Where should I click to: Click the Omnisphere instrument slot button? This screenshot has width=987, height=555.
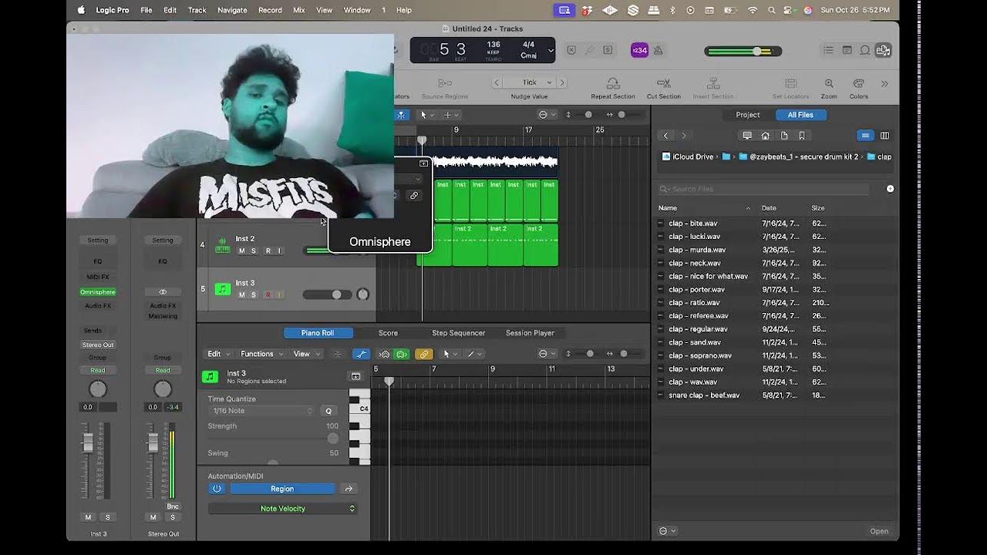[98, 292]
